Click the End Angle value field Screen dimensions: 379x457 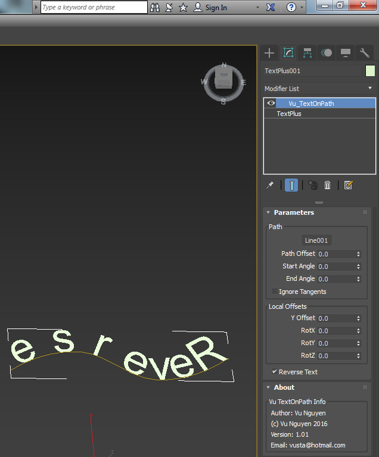click(335, 279)
